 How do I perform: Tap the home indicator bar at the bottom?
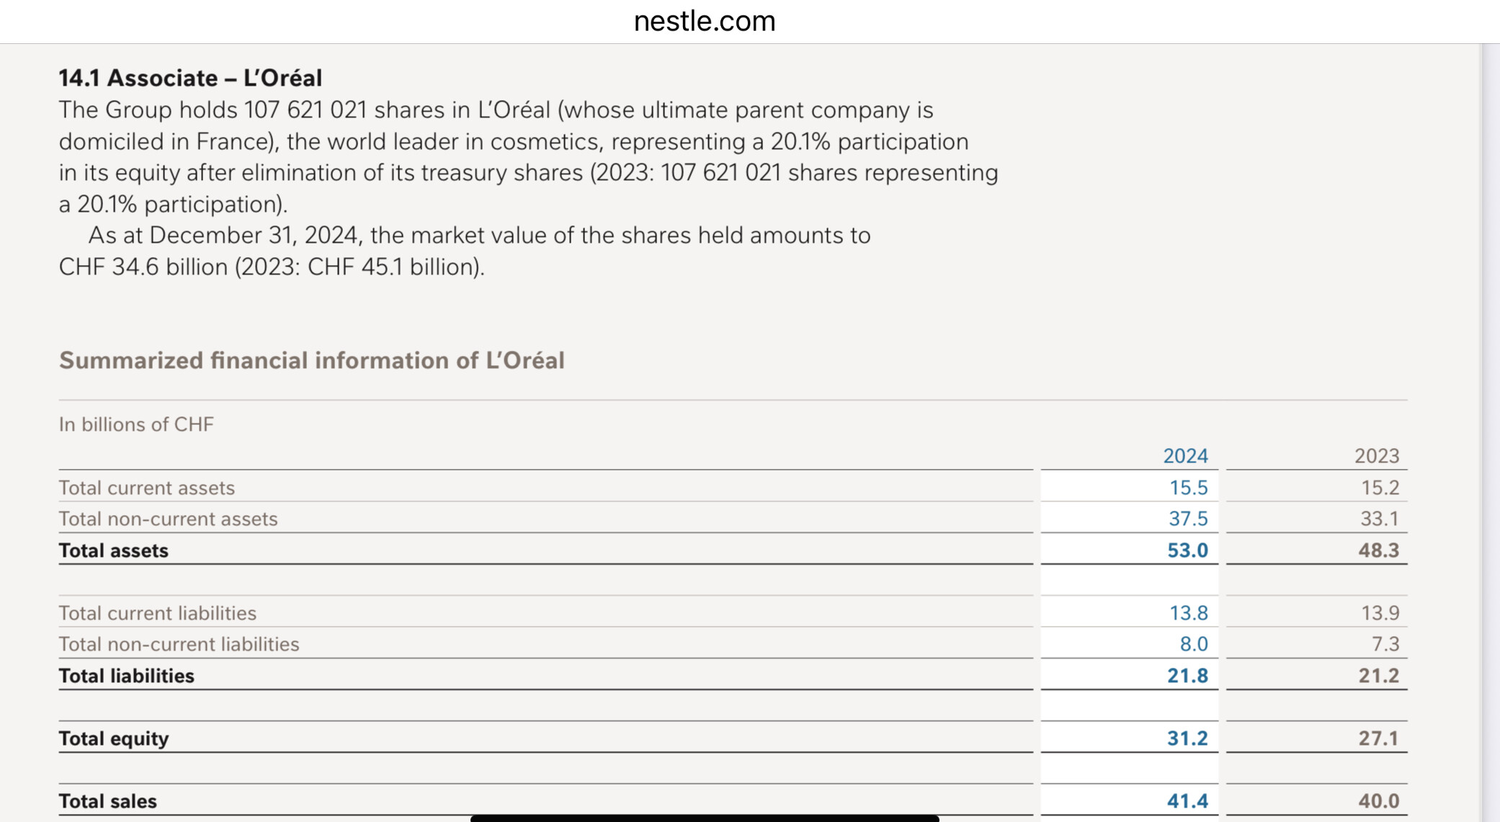click(704, 818)
